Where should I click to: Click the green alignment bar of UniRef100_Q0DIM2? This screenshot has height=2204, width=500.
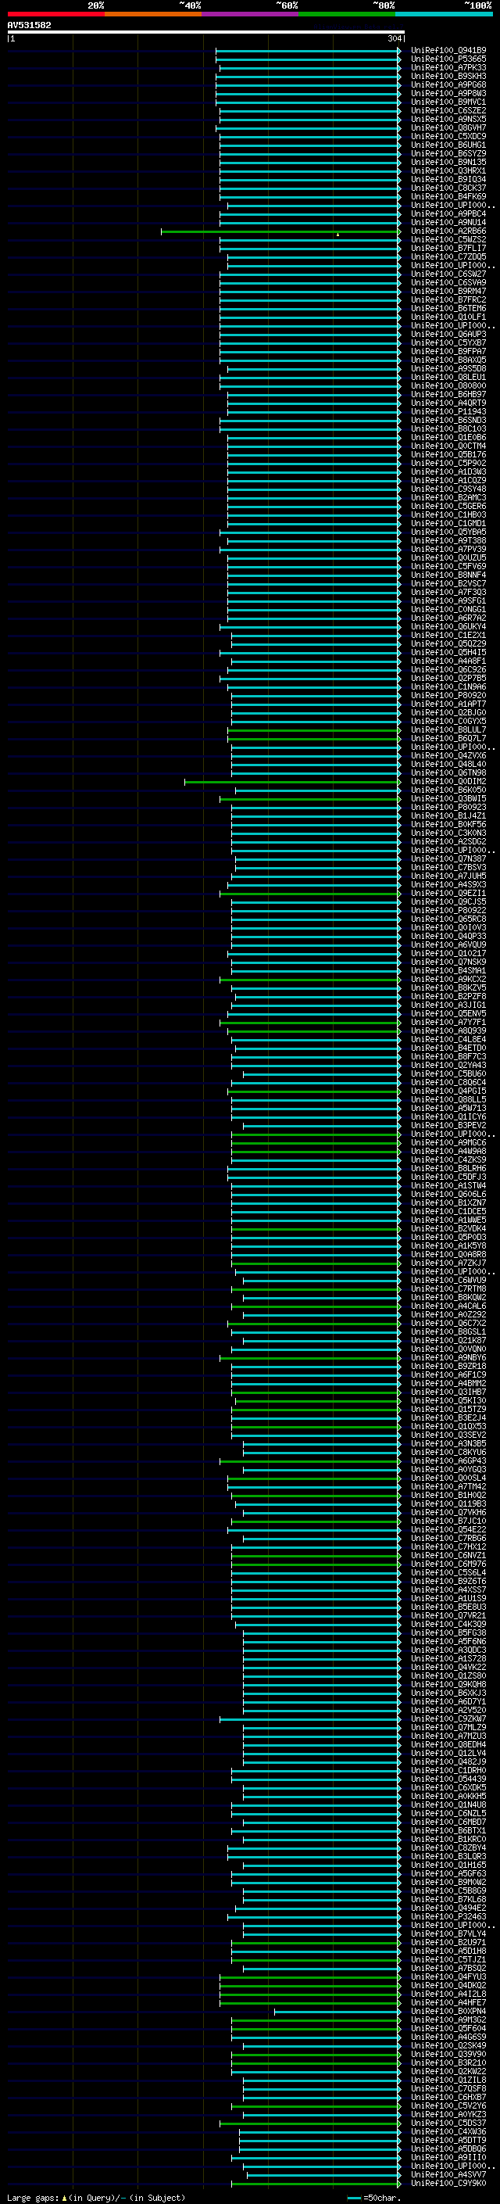click(292, 781)
